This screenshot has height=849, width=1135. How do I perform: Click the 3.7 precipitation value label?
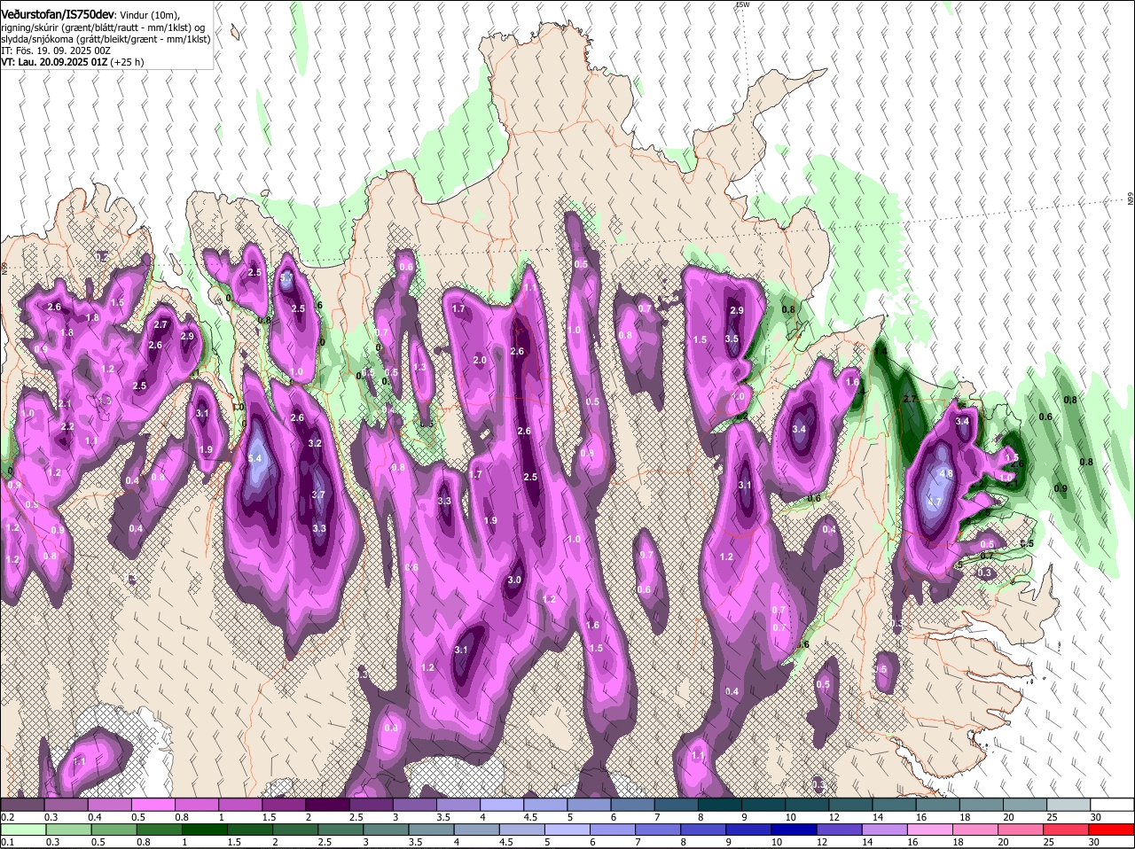point(318,495)
